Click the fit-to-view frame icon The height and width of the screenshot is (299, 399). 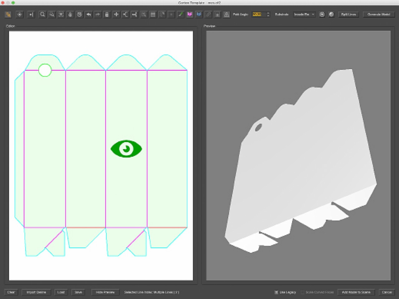61,14
